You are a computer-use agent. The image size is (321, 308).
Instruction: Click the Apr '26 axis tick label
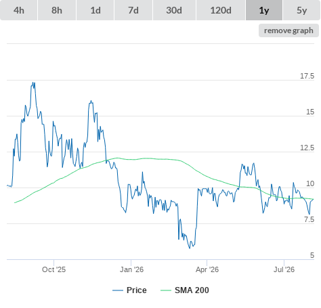coord(207,269)
